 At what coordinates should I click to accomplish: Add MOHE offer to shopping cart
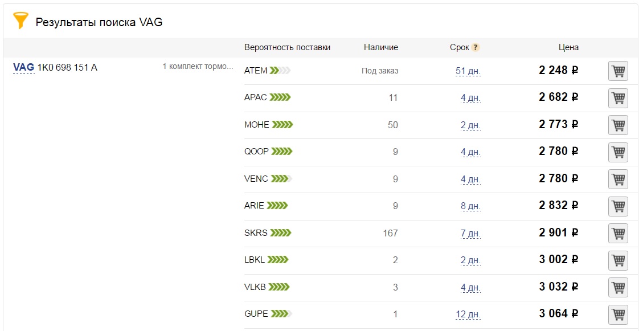pyautogui.click(x=618, y=125)
